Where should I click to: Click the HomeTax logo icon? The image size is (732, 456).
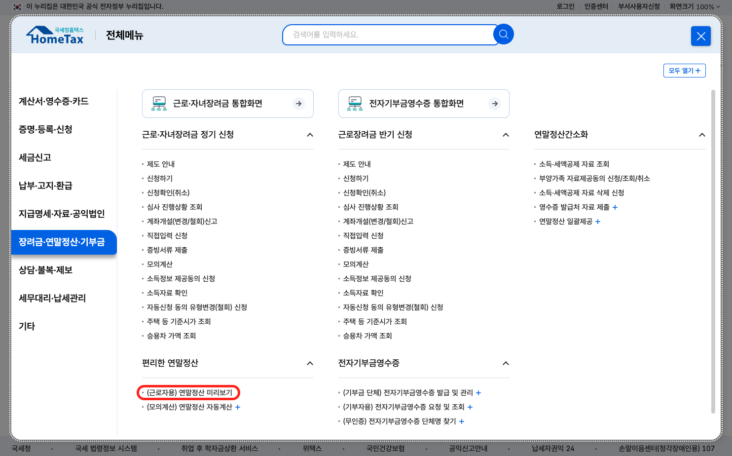pyautogui.click(x=54, y=34)
